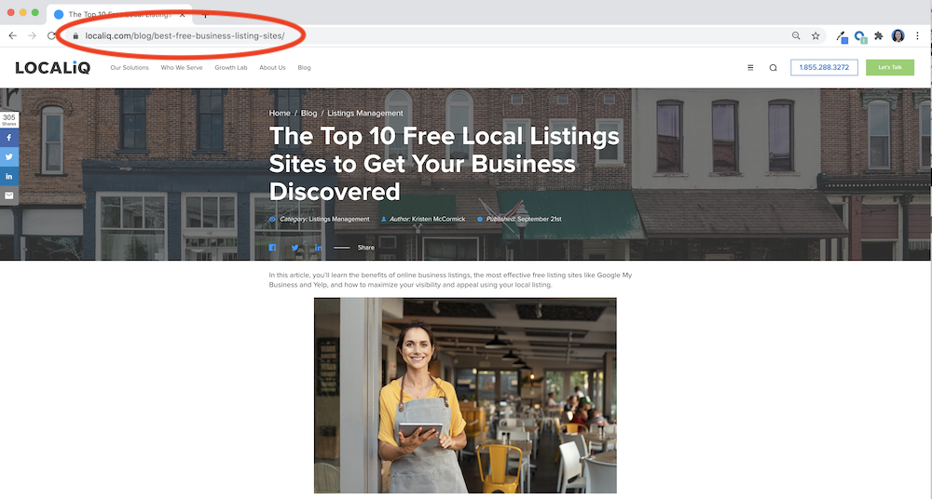Open the hamburger menu icon
The width and height of the screenshot is (932, 499).
(x=750, y=68)
